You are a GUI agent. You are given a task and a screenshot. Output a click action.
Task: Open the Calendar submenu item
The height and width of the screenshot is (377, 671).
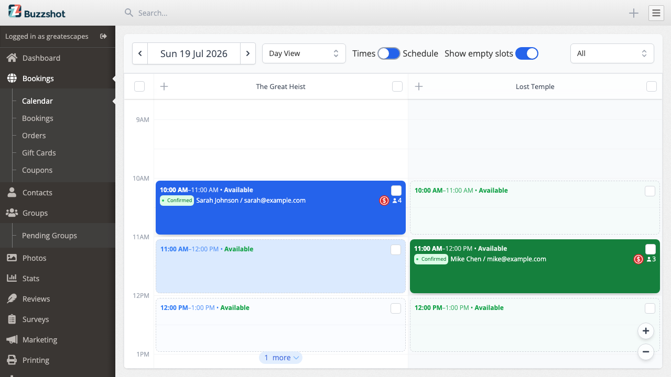[37, 101]
